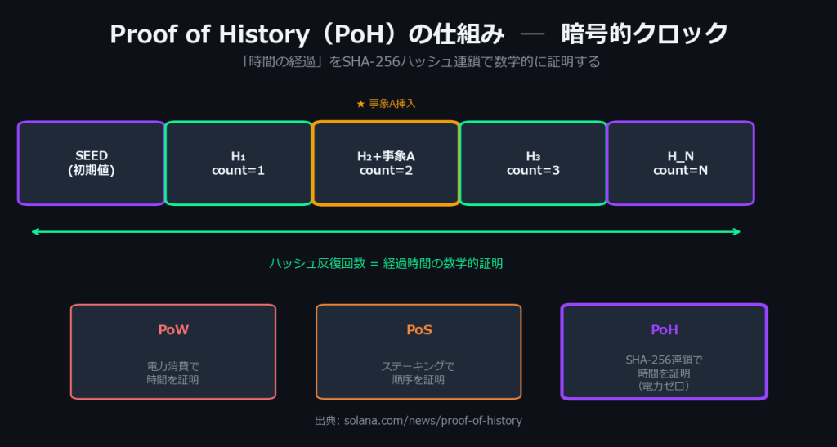
Task: Select the H₁ count=1 hash block
Action: click(238, 163)
